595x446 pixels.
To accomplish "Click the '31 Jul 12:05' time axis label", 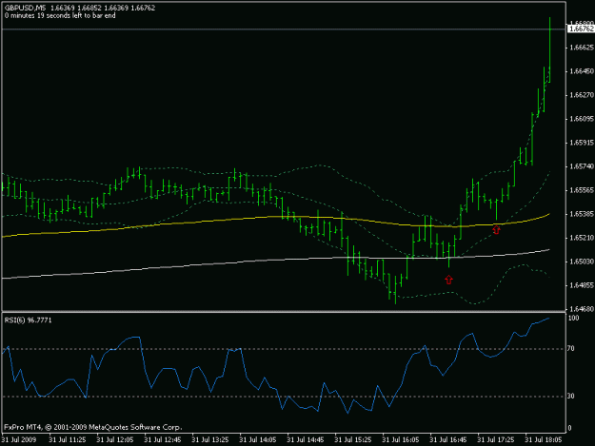I will [115, 440].
